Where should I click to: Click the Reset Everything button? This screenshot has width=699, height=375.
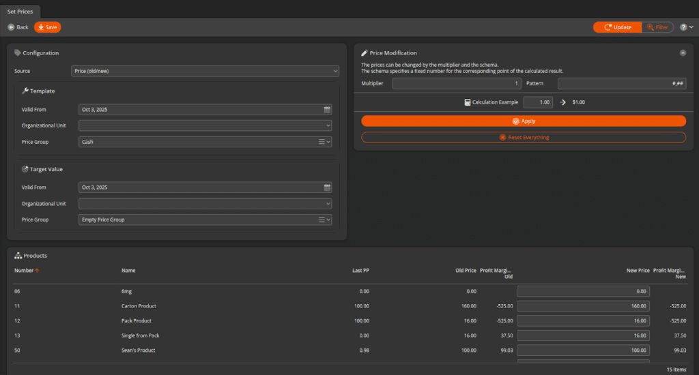[524, 137]
